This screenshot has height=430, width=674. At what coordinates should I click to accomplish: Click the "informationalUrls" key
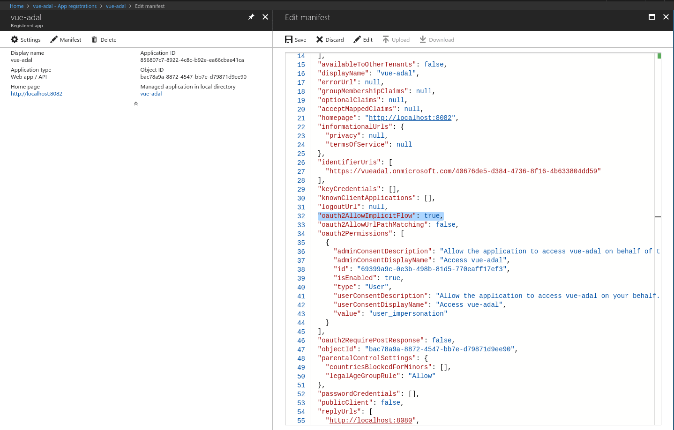[355, 127]
